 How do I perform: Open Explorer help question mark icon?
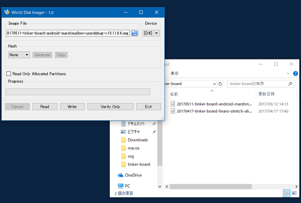tap(295, 73)
